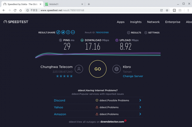Minimize the browser window
The image size is (192, 127).
click(178, 4)
